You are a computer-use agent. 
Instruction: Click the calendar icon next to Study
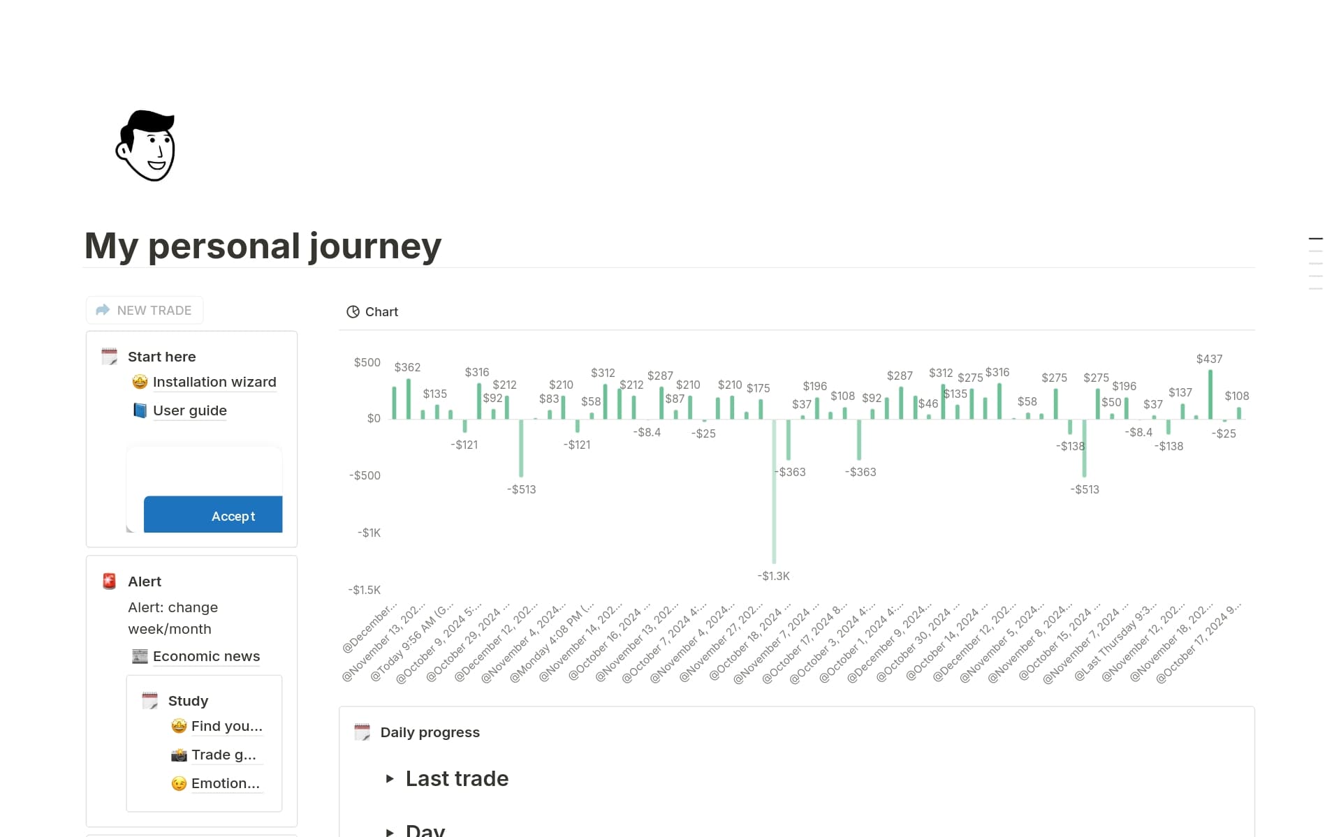click(x=150, y=699)
